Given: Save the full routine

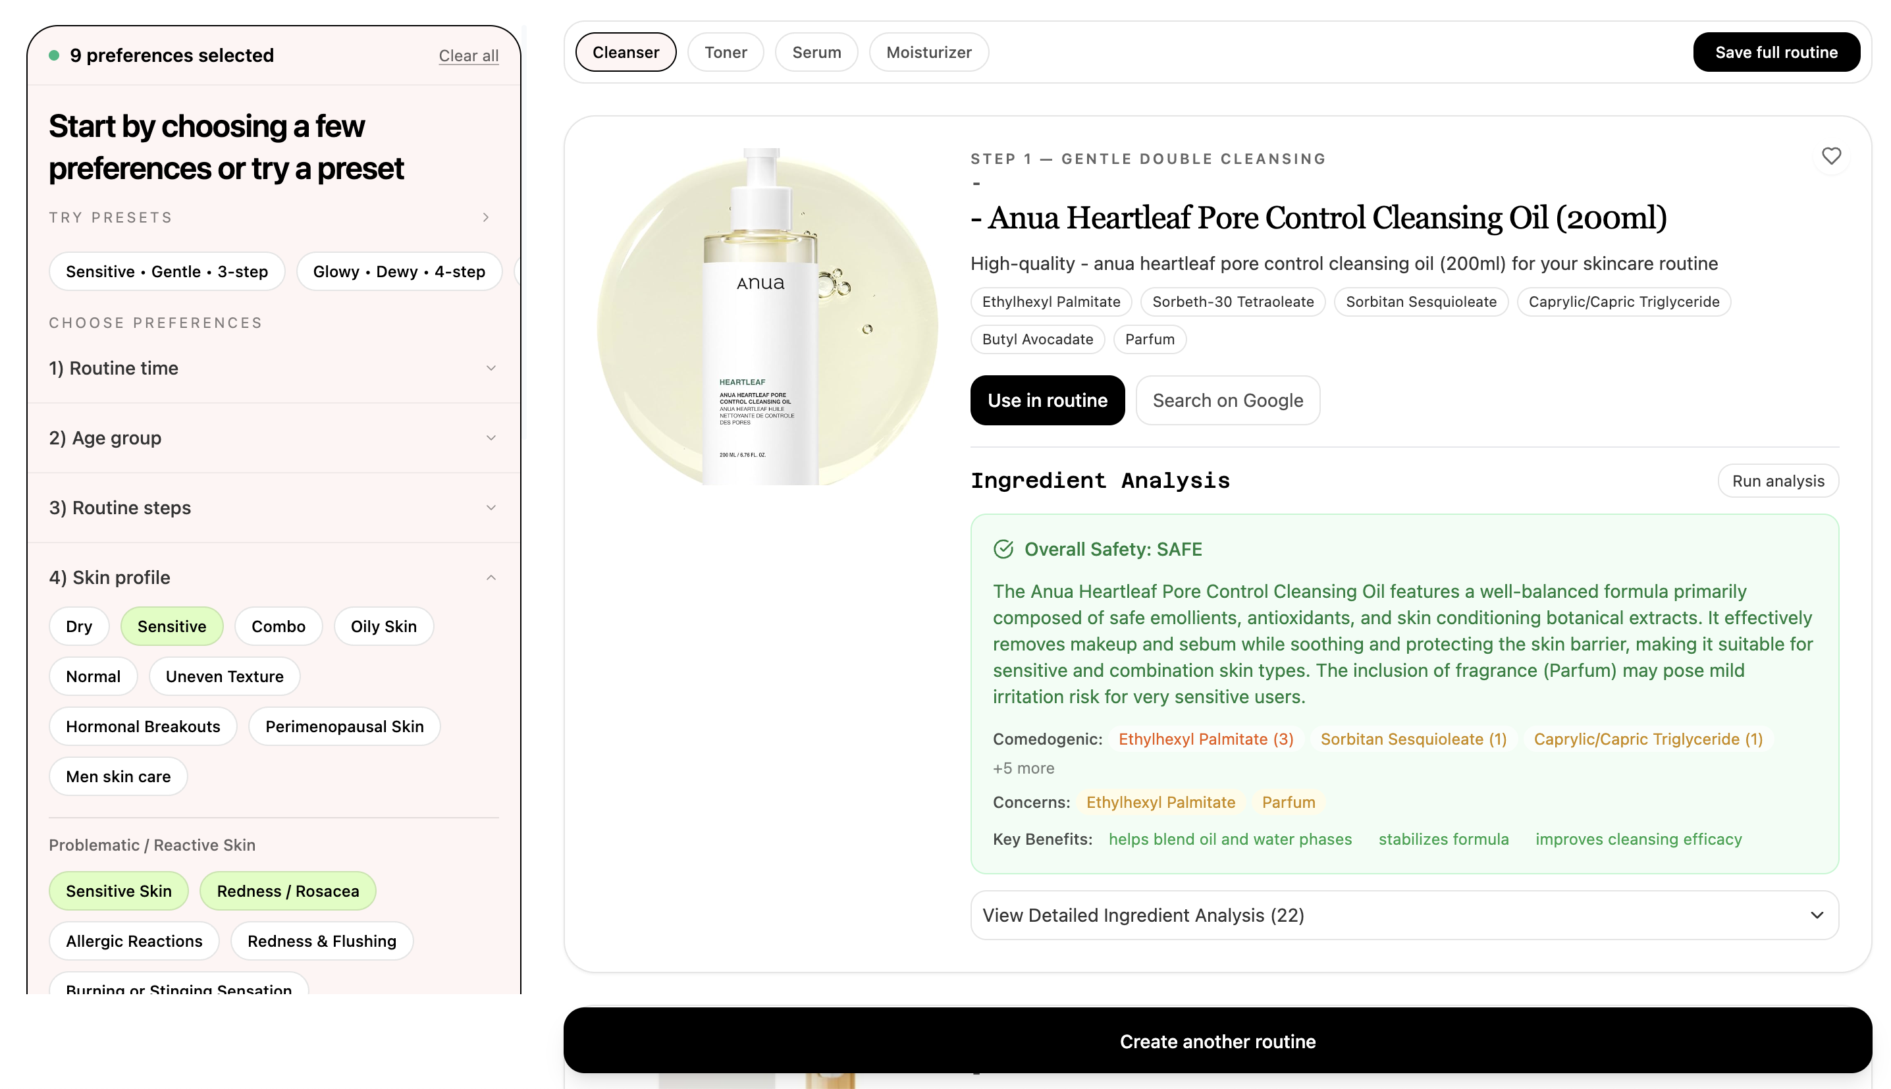Looking at the screenshot, I should click(1776, 51).
